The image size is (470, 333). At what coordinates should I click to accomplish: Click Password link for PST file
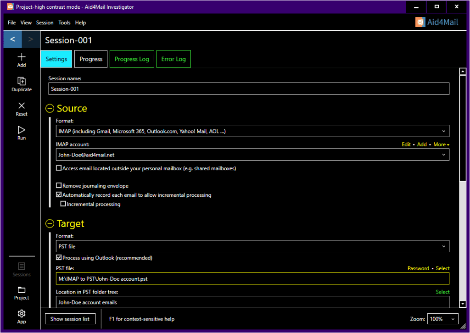(418, 268)
